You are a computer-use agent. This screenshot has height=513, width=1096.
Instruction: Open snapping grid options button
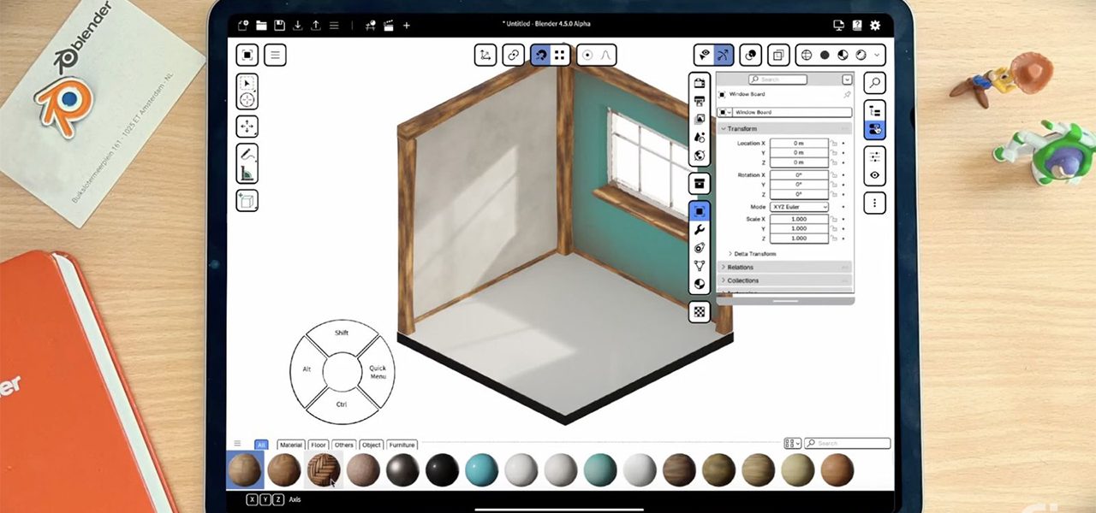click(560, 55)
